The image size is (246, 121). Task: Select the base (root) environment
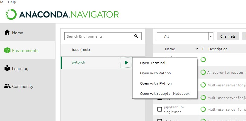pos(103,50)
